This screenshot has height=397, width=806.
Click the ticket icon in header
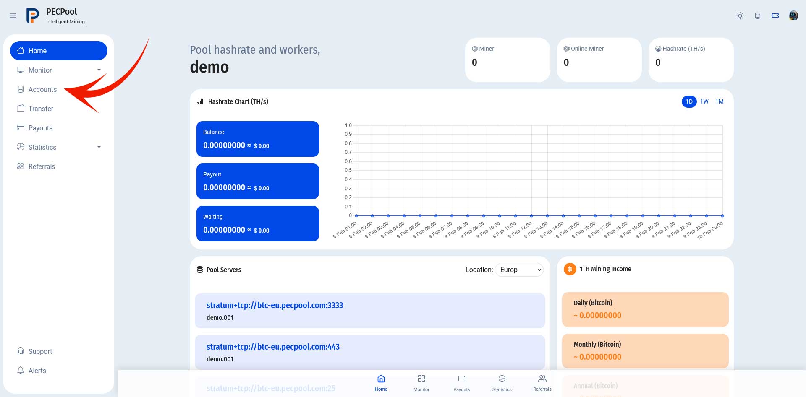tap(775, 16)
